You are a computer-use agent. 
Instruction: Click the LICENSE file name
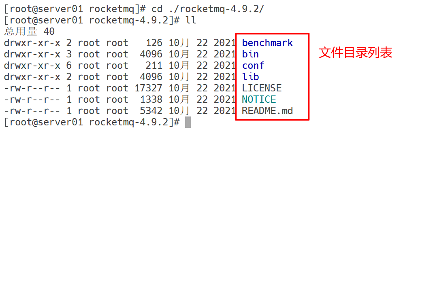[262, 88]
